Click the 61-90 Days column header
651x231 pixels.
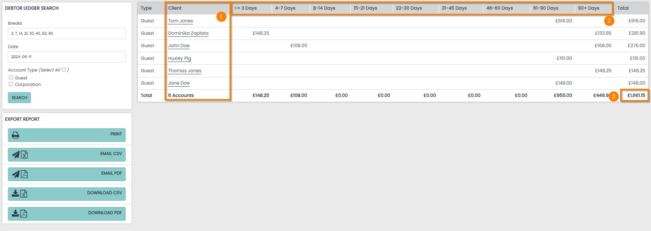[546, 8]
